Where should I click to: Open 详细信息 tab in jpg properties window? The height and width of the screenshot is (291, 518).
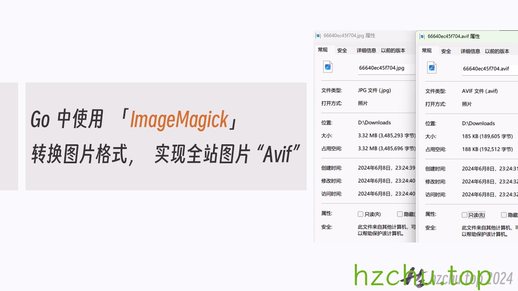[366, 51]
